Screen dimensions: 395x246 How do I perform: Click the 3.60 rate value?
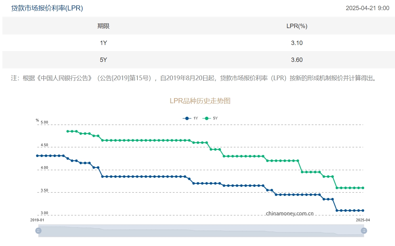pos(297,60)
